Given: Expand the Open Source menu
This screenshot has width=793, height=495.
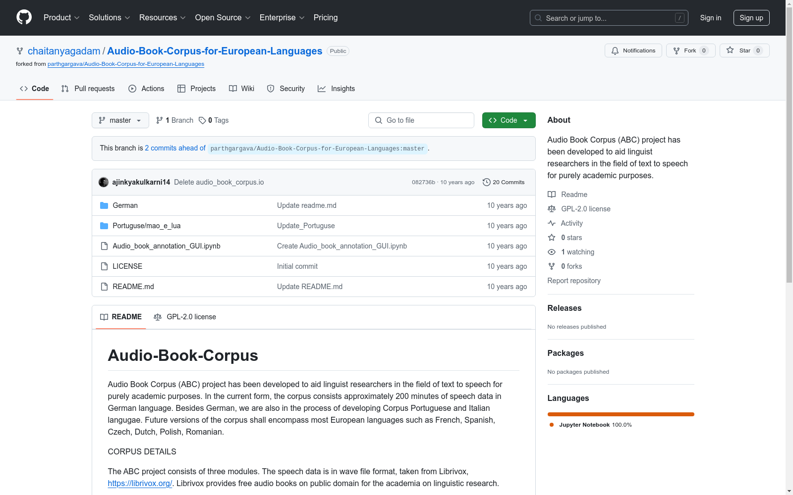Looking at the screenshot, I should tap(223, 18).
